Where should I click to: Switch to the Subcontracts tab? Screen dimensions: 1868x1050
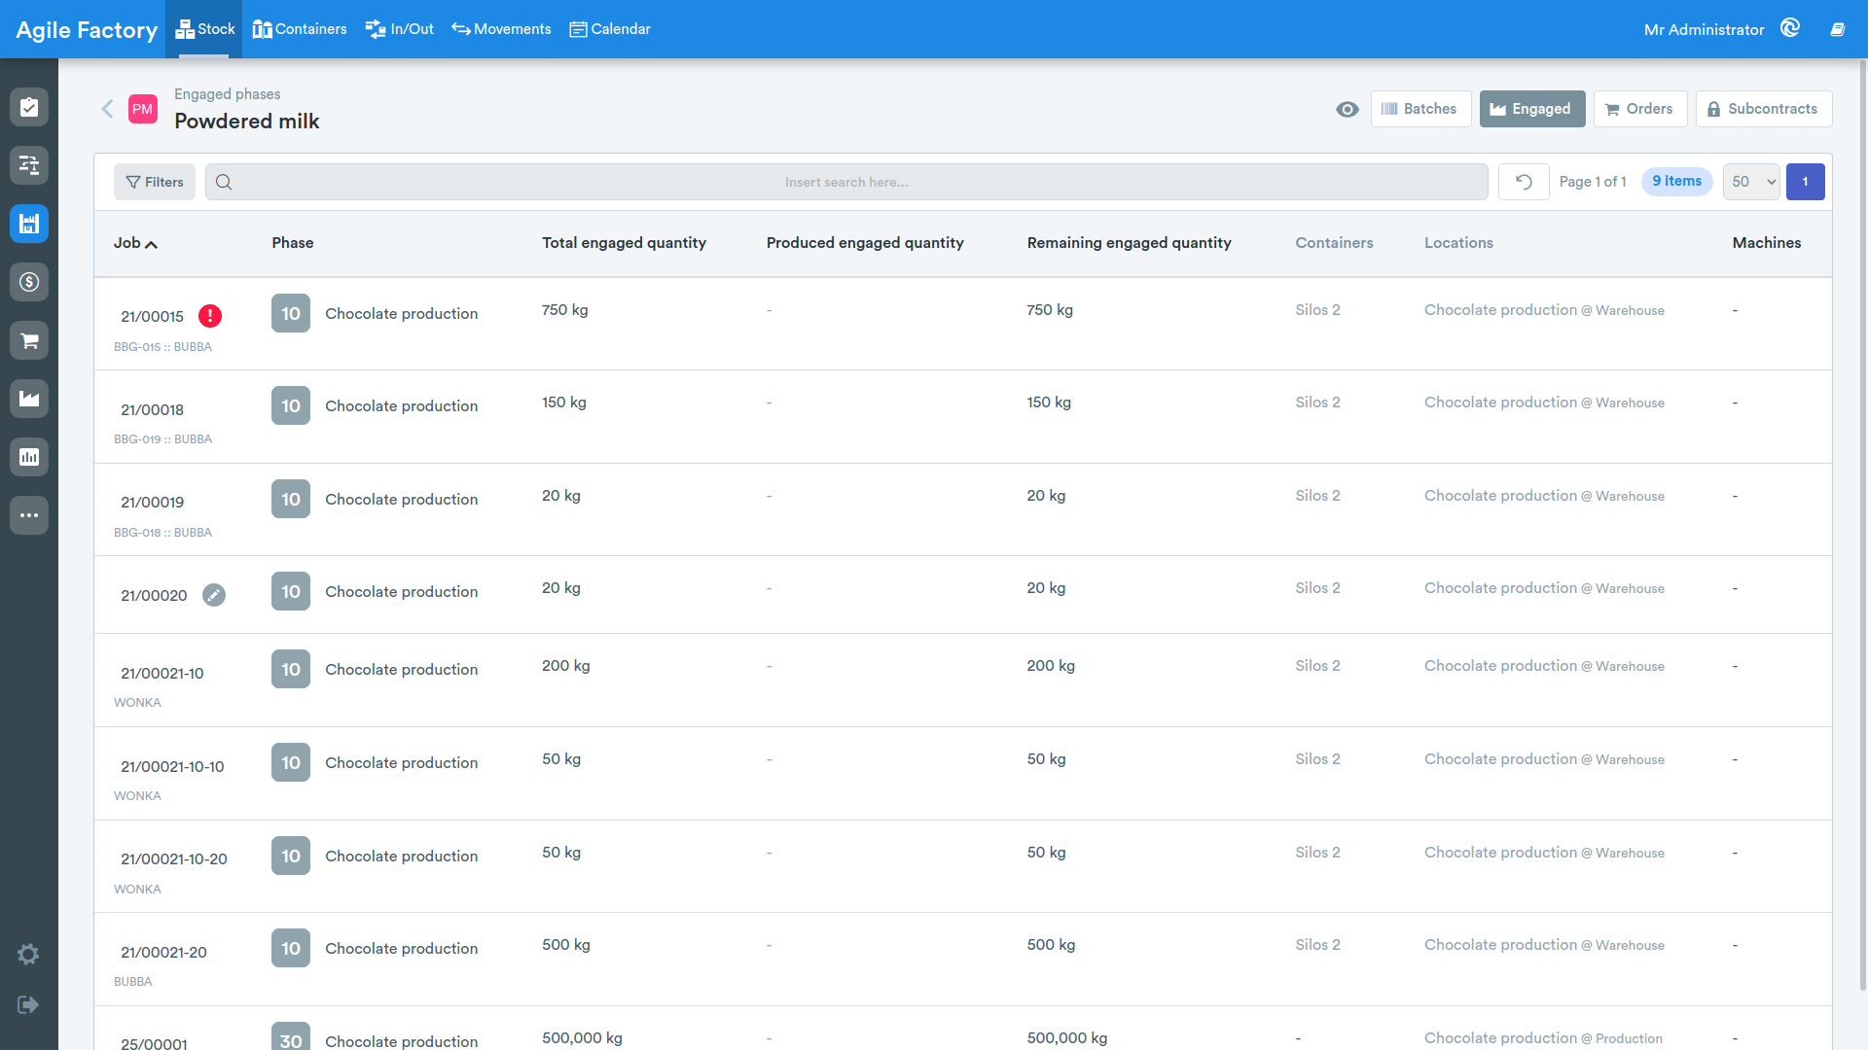tap(1764, 109)
